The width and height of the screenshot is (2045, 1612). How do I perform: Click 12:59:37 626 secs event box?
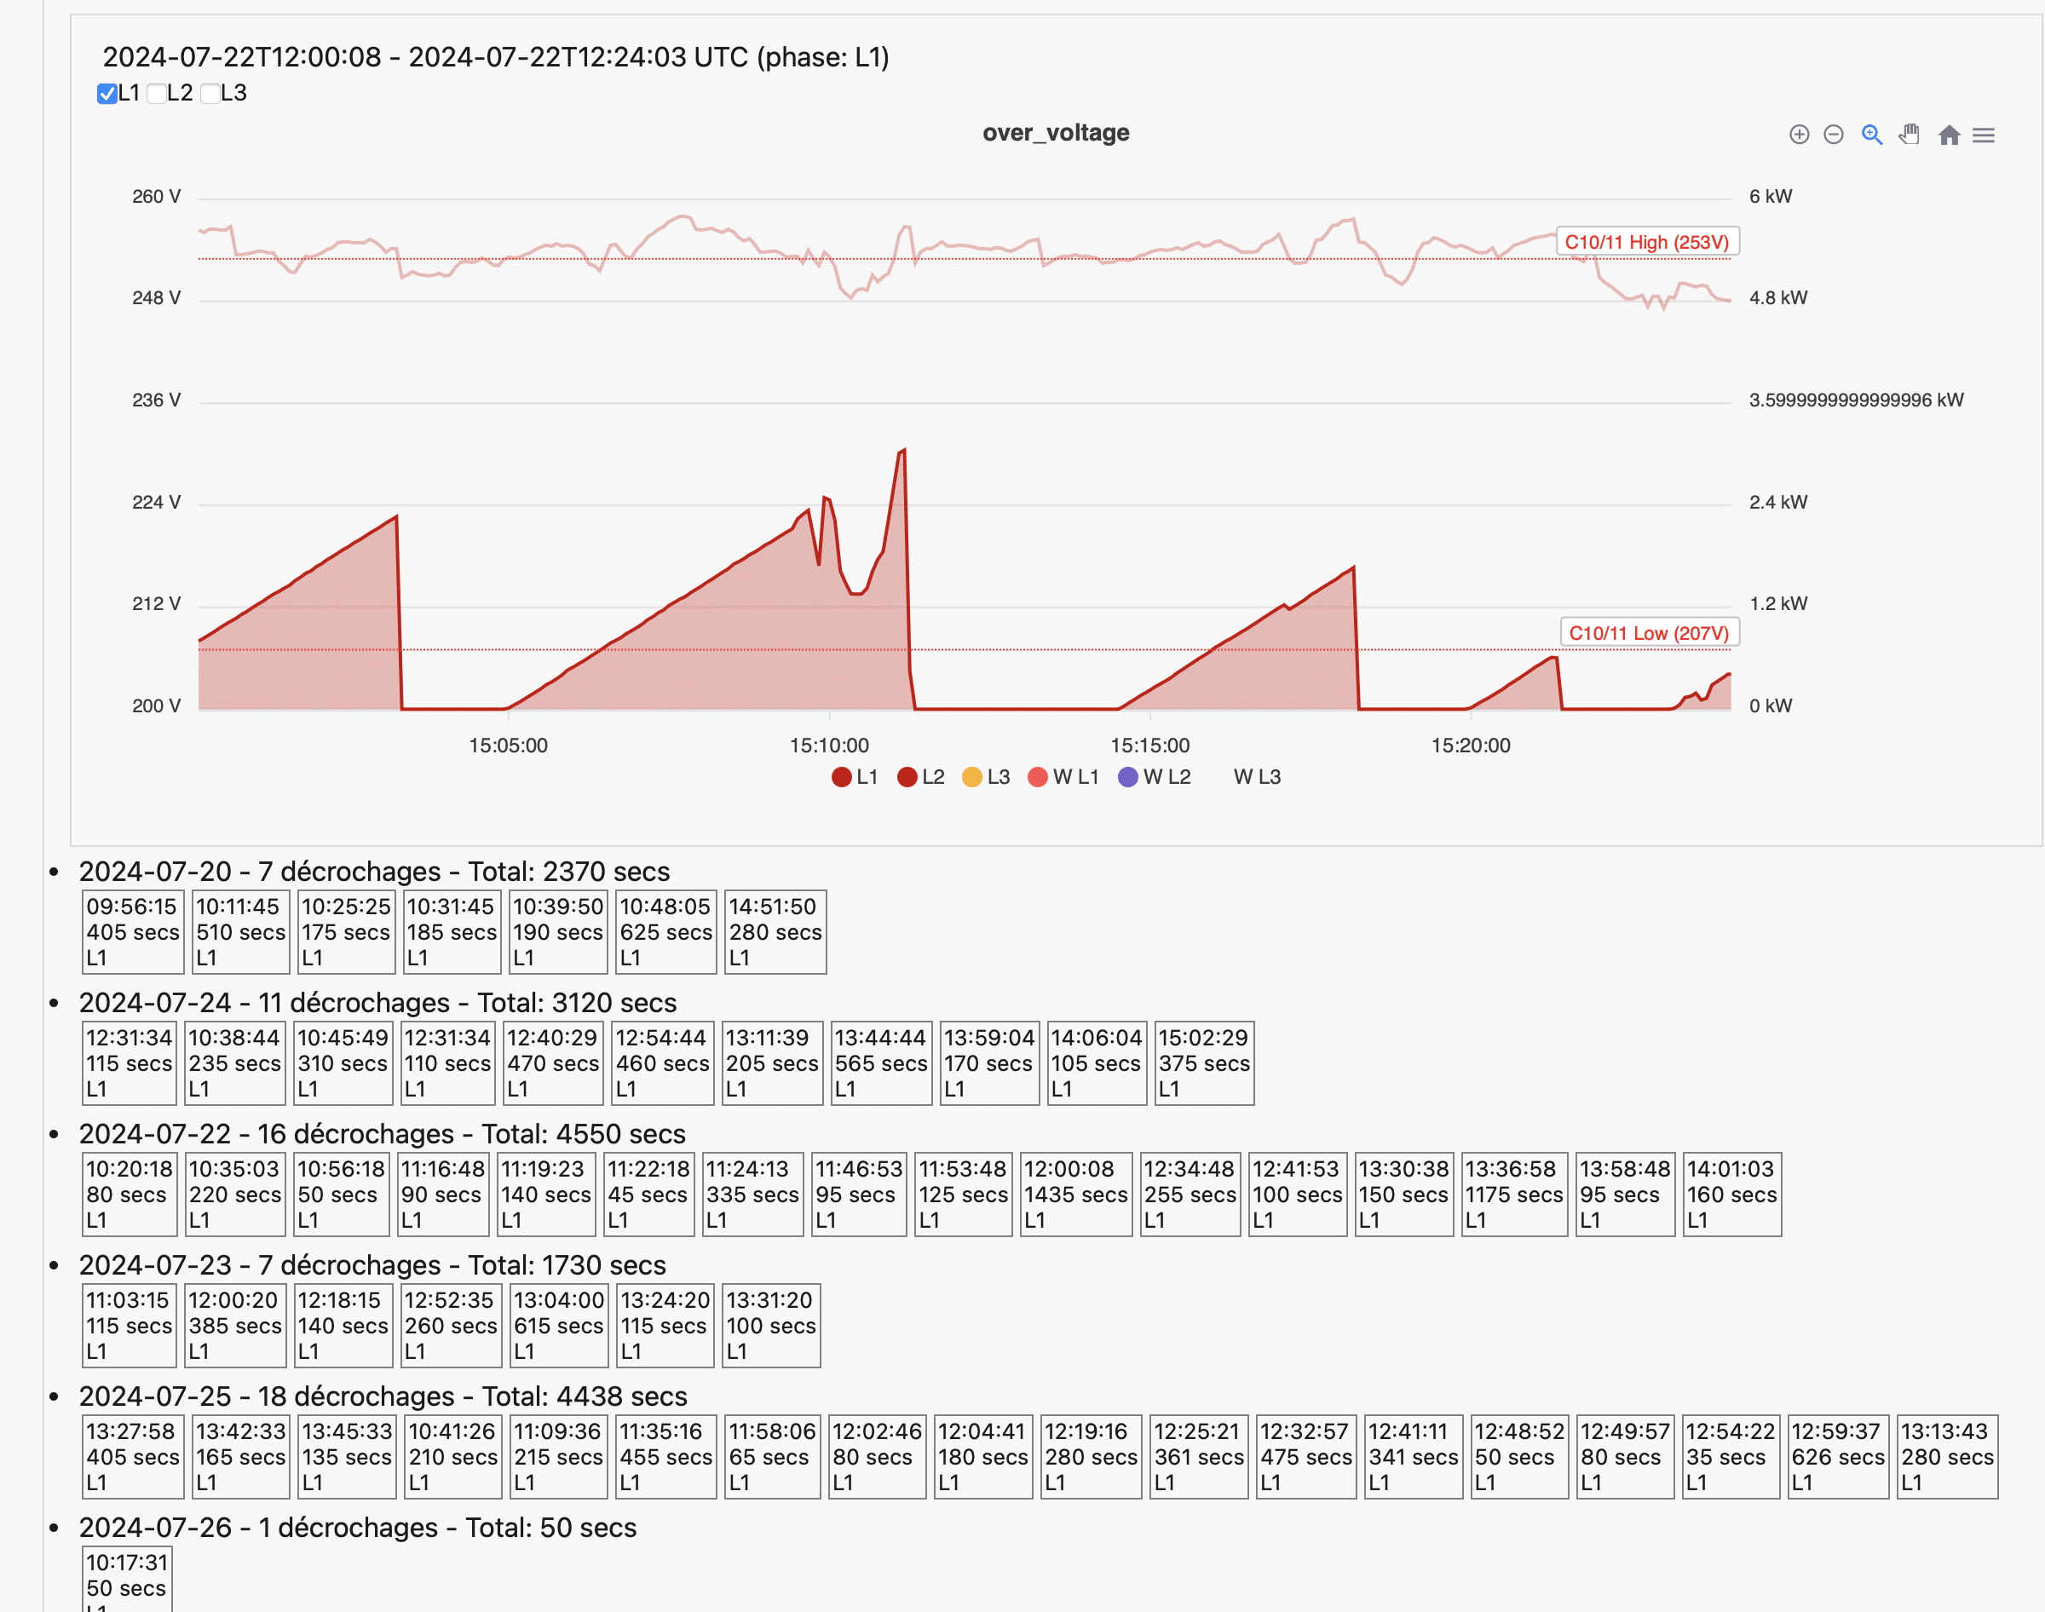pos(1837,1456)
